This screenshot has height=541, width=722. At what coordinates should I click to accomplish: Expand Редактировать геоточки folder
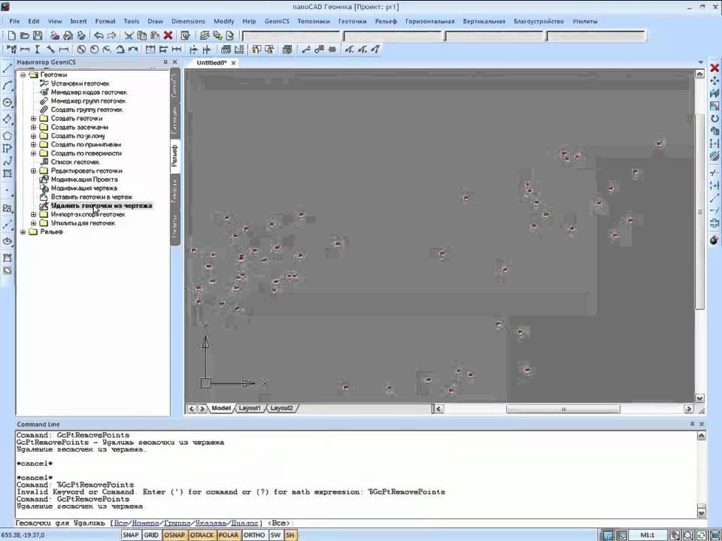[33, 171]
